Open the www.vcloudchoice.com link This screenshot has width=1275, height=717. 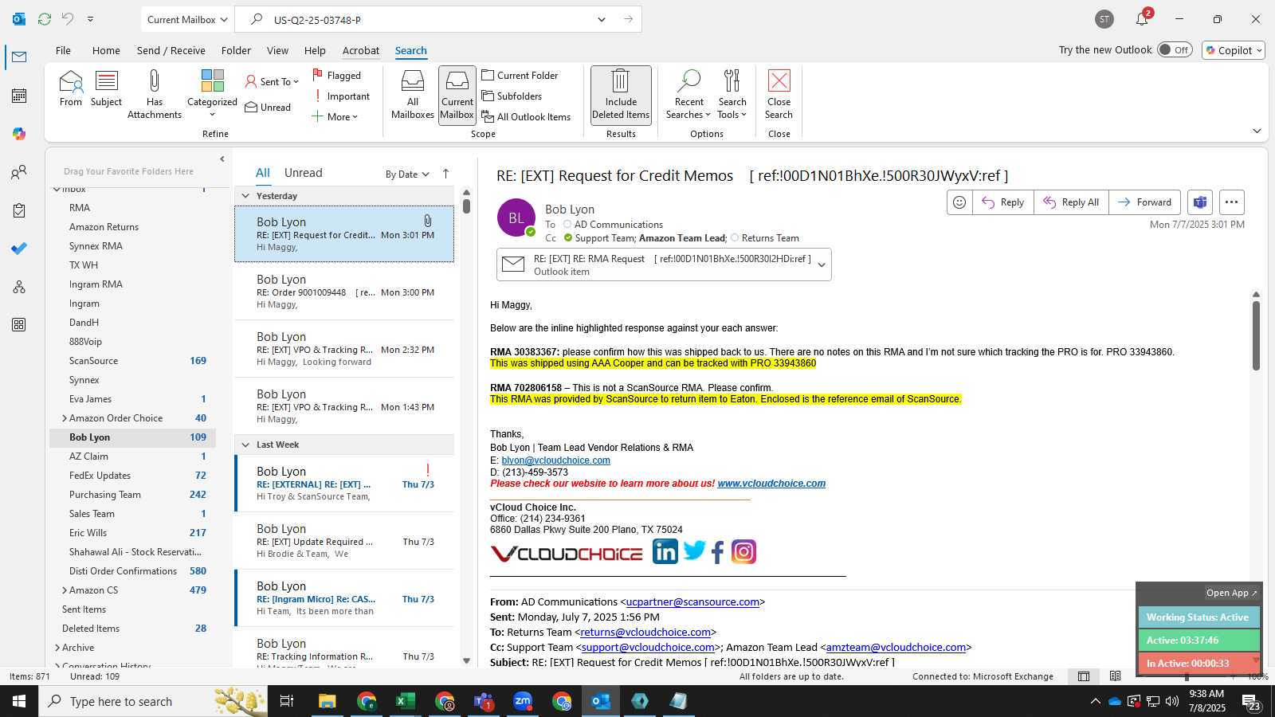pos(771,484)
